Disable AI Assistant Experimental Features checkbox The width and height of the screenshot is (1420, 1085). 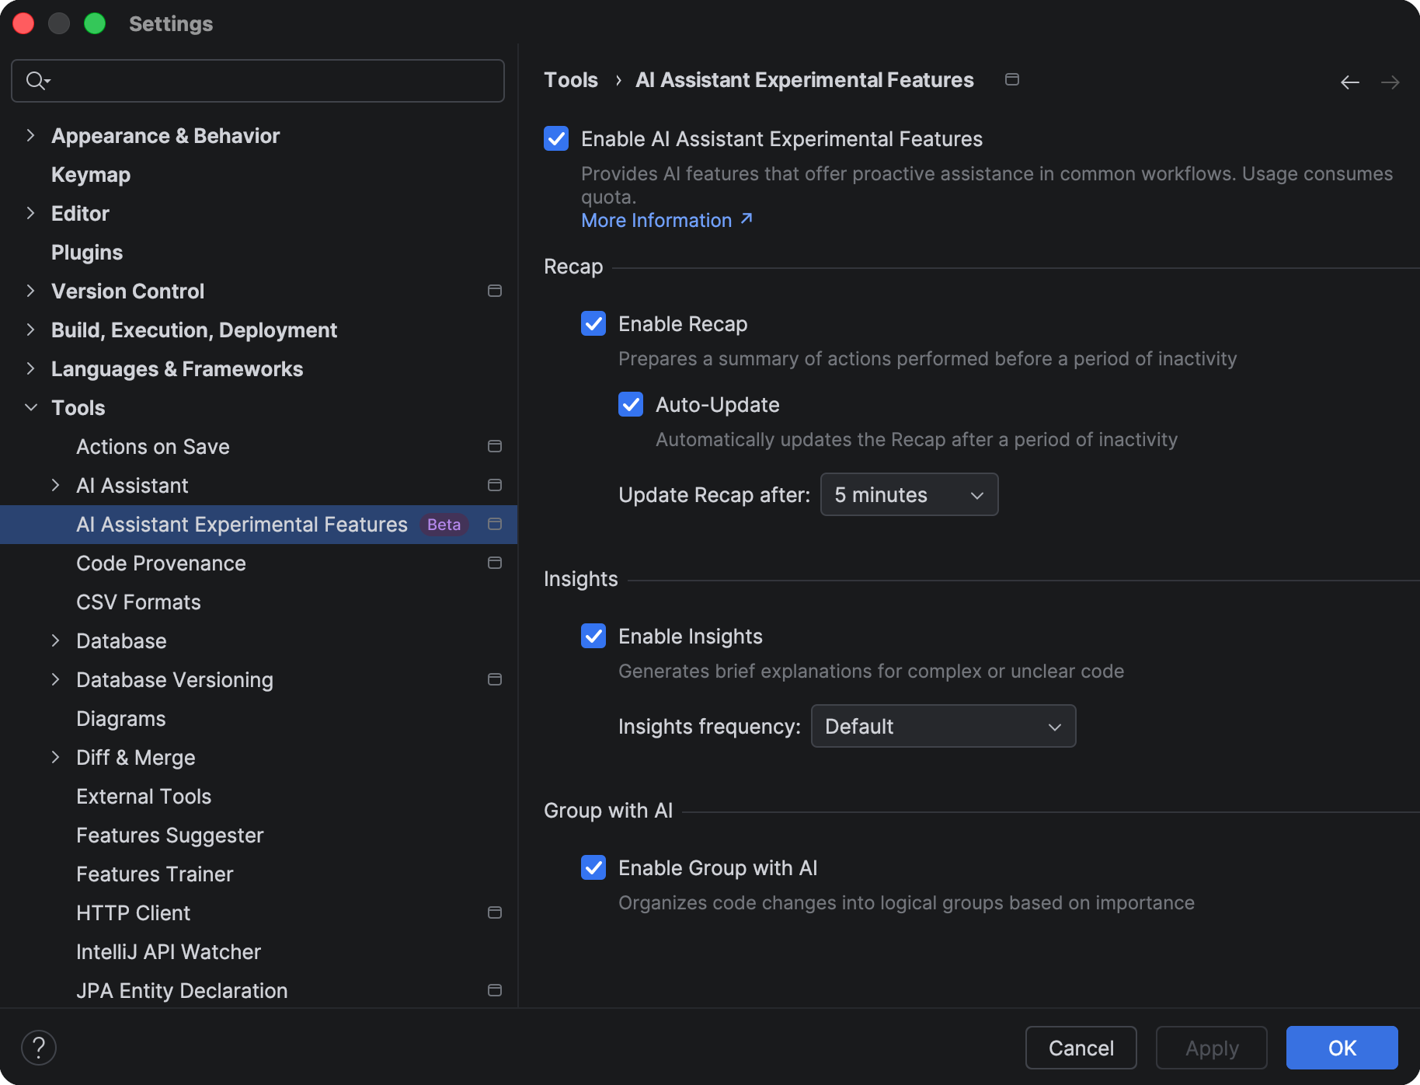[556, 139]
